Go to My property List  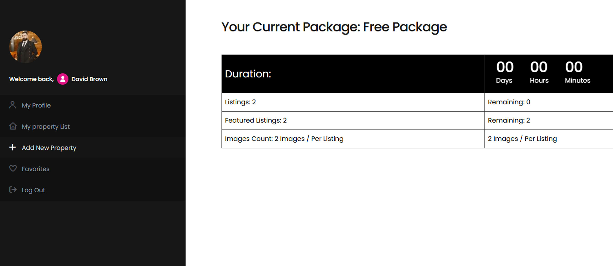tap(46, 127)
